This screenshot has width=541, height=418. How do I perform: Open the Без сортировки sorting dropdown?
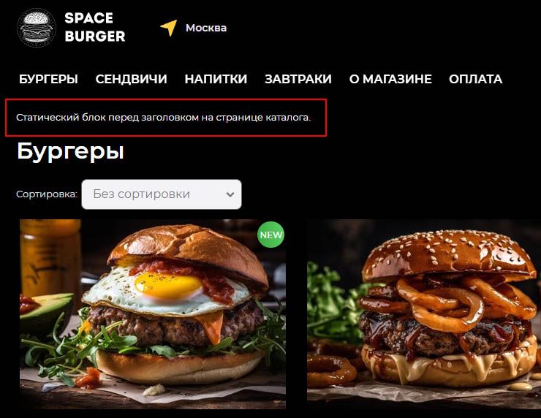click(x=162, y=194)
